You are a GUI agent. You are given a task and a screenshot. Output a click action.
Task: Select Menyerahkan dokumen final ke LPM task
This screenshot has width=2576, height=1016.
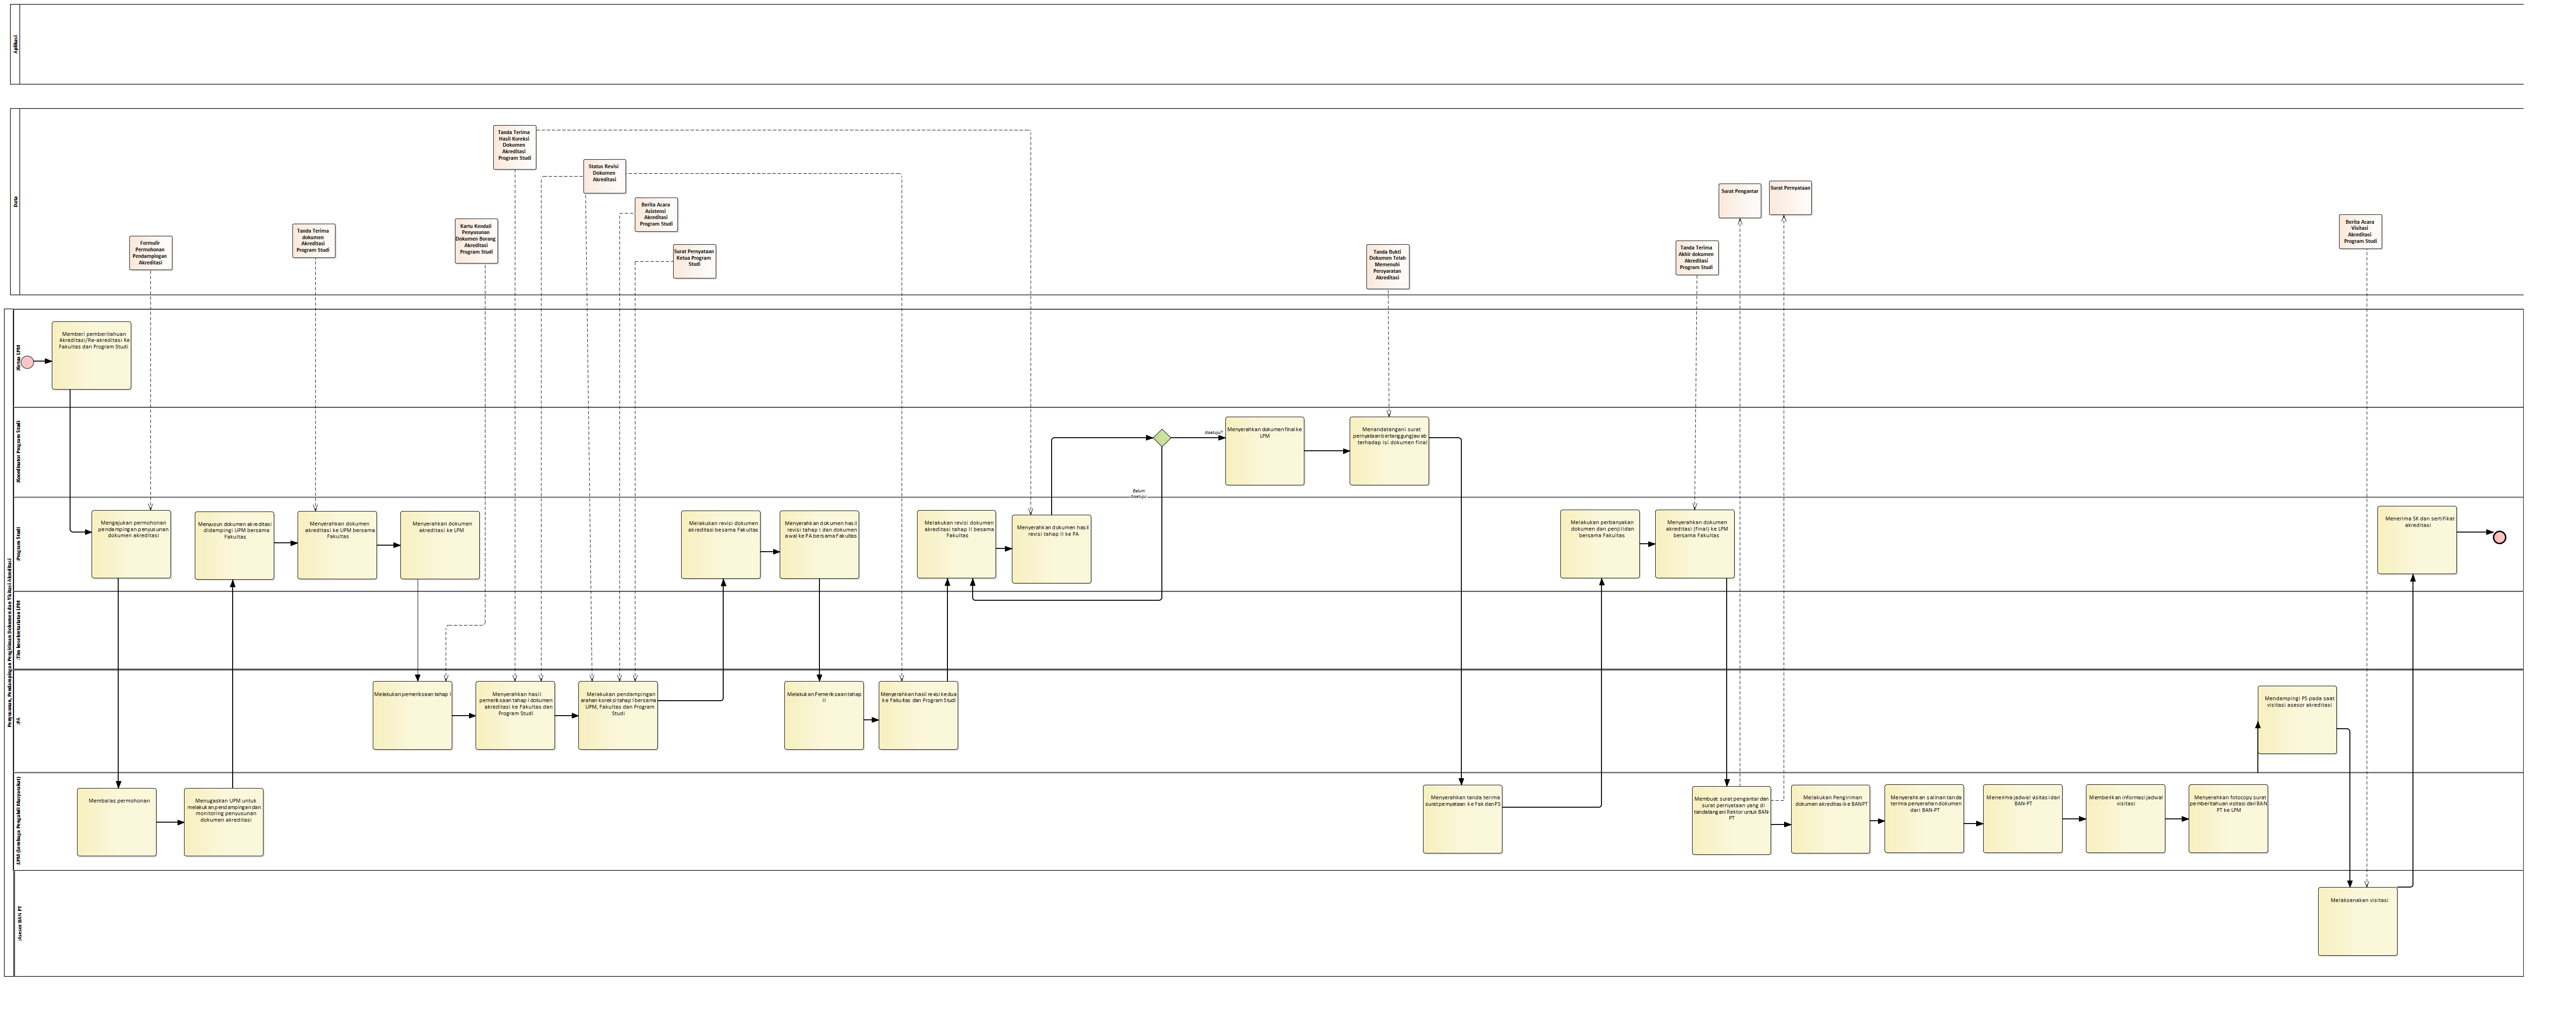pyautogui.click(x=1265, y=451)
